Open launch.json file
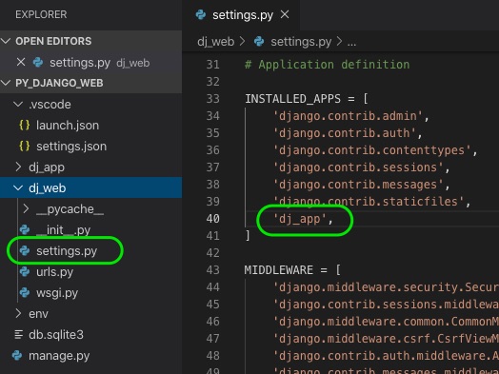499x374 pixels. pos(68,126)
